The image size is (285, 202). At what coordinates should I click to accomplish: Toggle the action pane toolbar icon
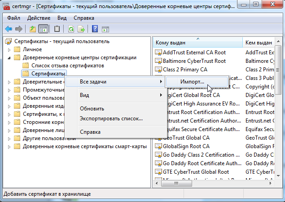[105, 29]
